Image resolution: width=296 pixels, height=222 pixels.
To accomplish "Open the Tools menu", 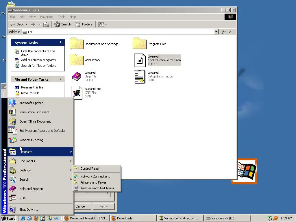I will click(62, 17).
